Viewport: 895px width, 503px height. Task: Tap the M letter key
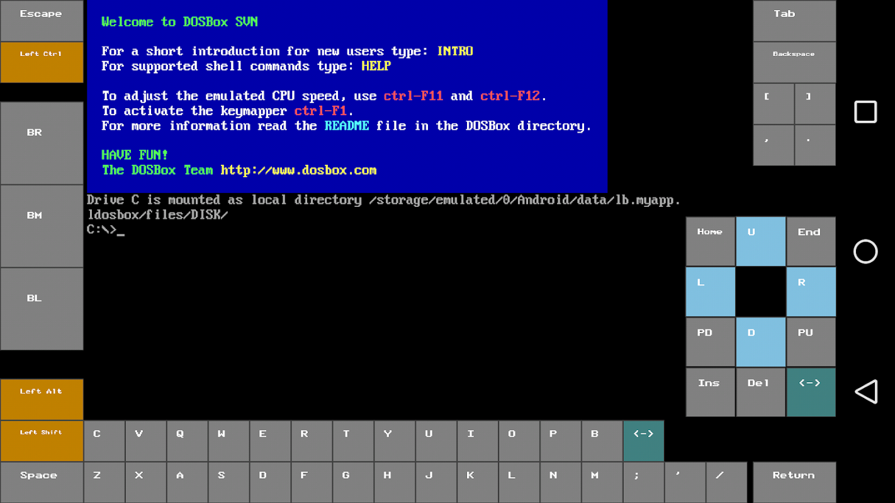tap(603, 482)
